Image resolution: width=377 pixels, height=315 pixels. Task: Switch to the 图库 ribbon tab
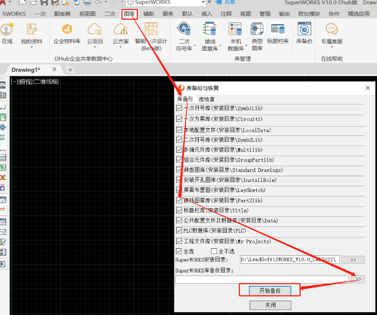(129, 14)
